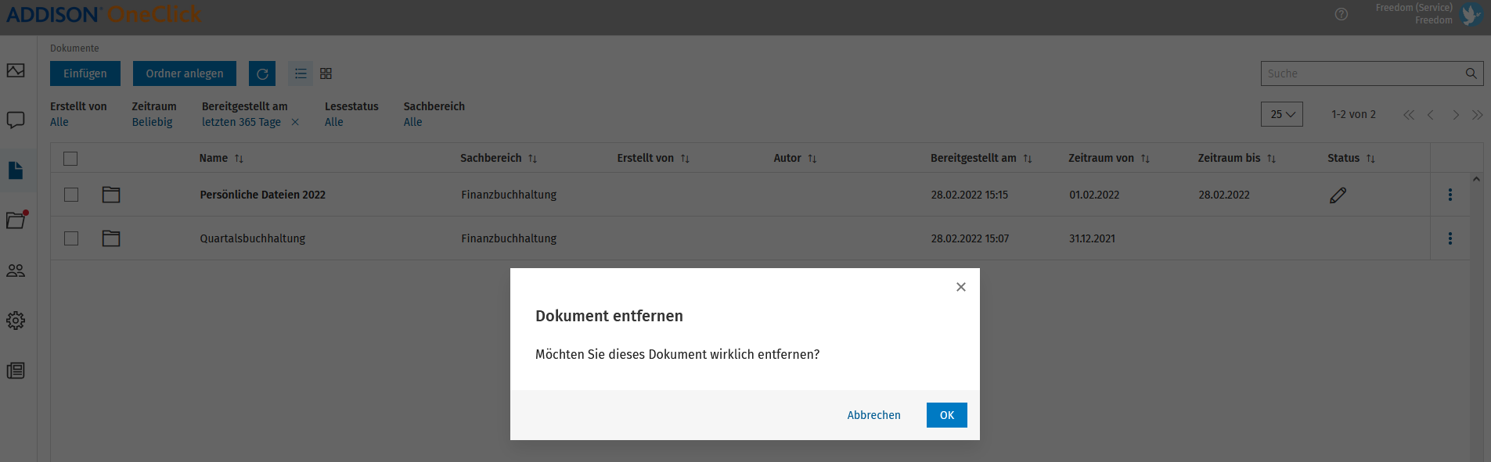Image resolution: width=1491 pixels, height=462 pixels.
Task: Toggle the select-all checkbox in table header
Action: coord(70,159)
